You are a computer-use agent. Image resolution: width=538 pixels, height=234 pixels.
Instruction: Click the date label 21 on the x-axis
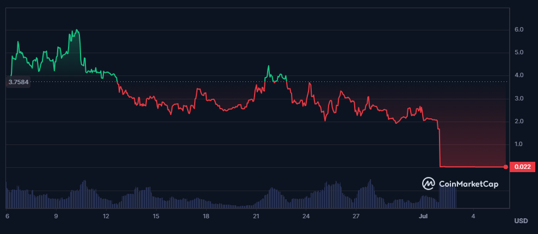(x=256, y=216)
